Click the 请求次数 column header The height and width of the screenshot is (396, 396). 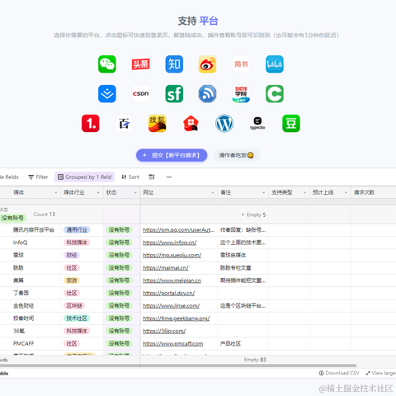[374, 192]
